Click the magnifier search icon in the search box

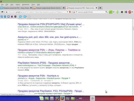coord(106,12)
